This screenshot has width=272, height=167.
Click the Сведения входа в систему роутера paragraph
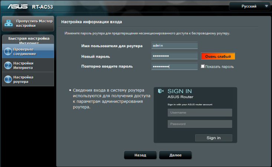112,99
